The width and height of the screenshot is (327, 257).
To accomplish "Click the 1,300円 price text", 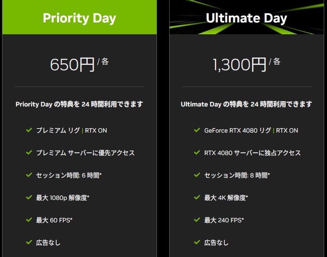I will 239,64.
